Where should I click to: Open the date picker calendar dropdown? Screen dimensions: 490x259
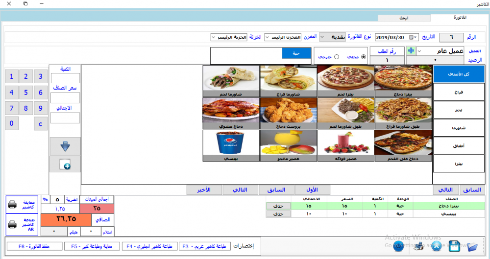pyautogui.click(x=415, y=38)
